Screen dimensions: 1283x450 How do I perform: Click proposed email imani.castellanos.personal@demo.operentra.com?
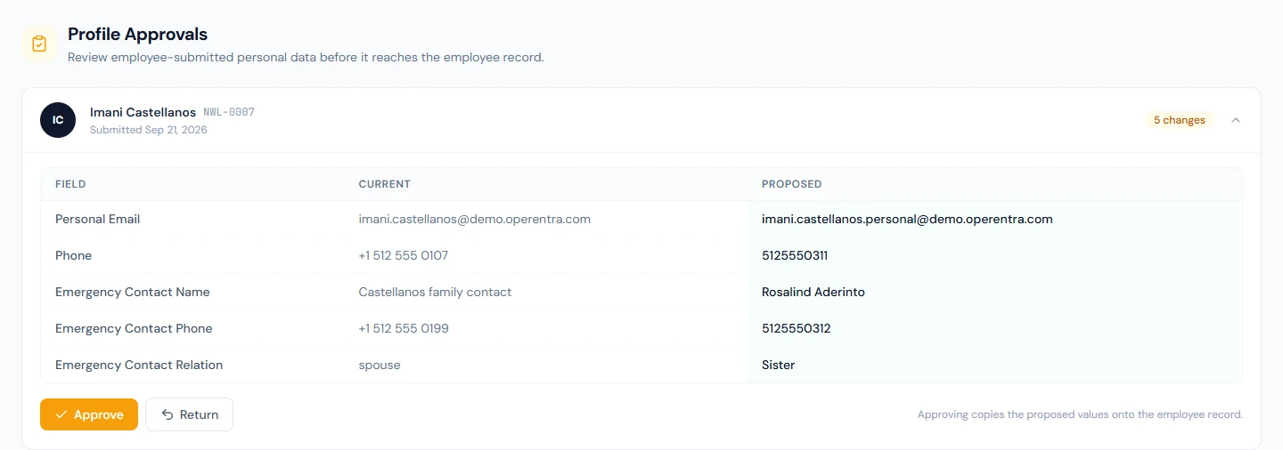click(x=907, y=219)
